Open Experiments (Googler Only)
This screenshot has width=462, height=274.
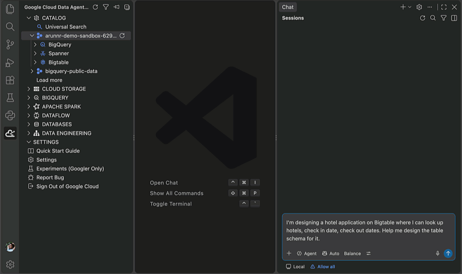coord(70,169)
